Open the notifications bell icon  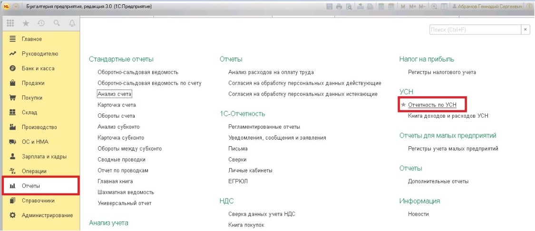[72, 23]
